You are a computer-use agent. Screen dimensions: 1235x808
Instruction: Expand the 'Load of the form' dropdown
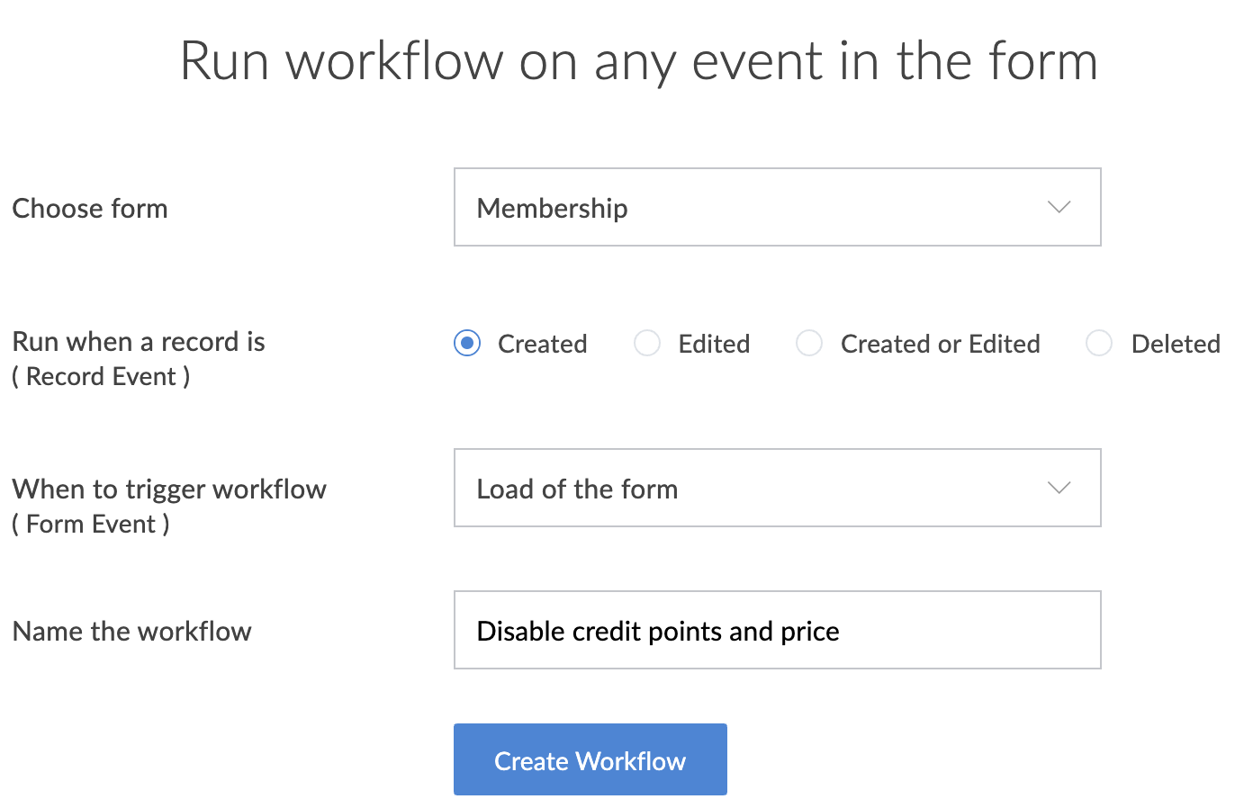pyautogui.click(x=776, y=489)
